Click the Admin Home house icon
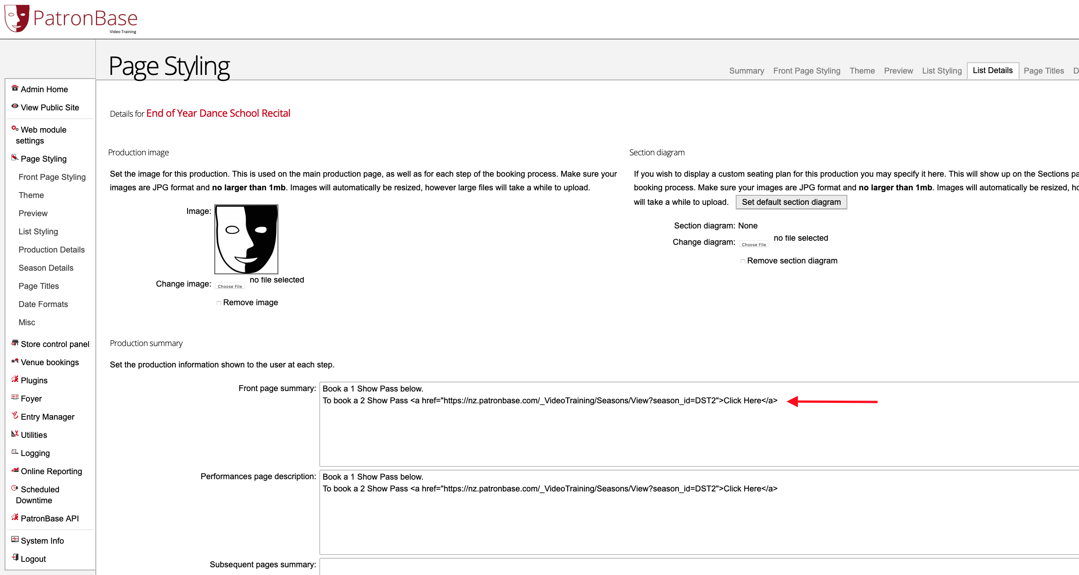Viewport: 1079px width, 575px height. [x=15, y=88]
